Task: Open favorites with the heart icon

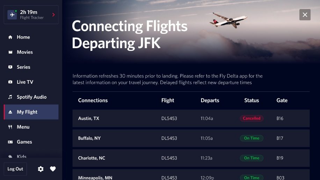Action: [x=53, y=169]
